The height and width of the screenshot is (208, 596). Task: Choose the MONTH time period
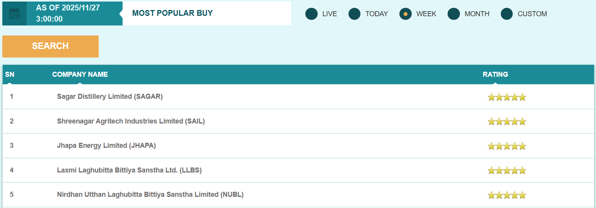coord(454,14)
